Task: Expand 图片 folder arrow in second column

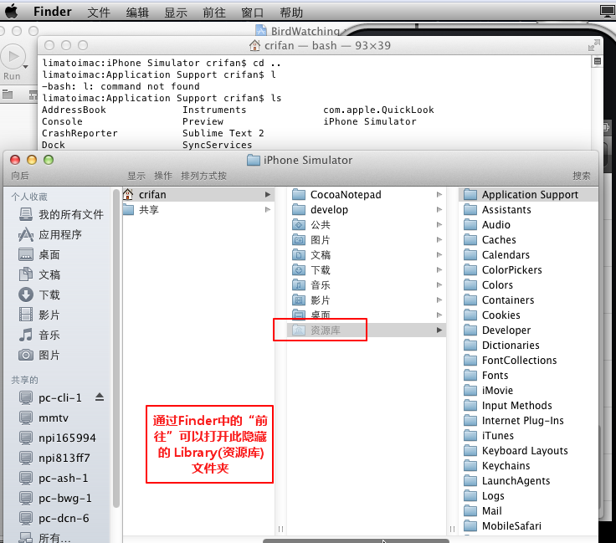Action: [x=439, y=239]
